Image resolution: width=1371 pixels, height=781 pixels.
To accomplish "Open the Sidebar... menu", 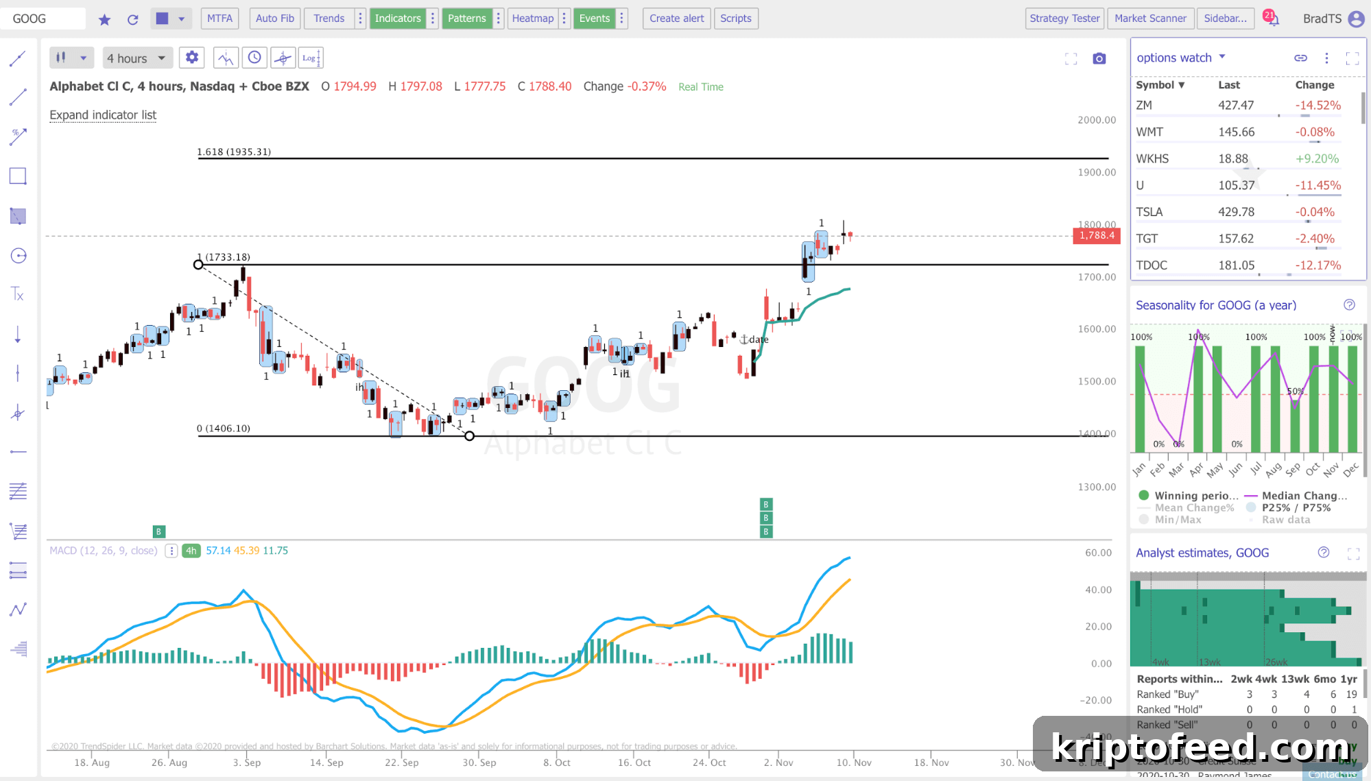I will pos(1226,19).
